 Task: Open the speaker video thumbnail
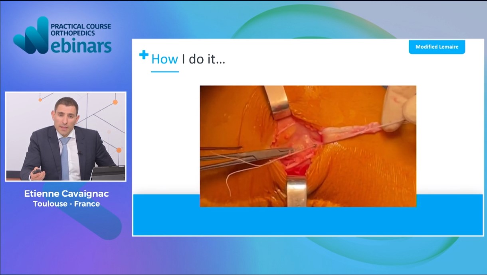point(65,136)
